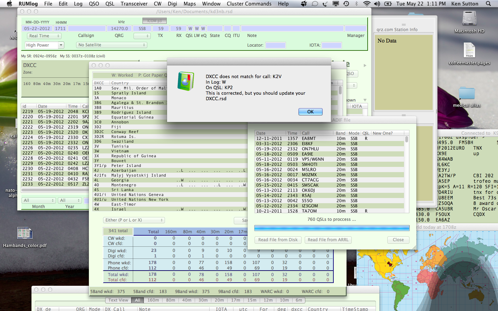
Task: Select the coffeemaster.pages desktop file icon
Action: click(x=469, y=50)
